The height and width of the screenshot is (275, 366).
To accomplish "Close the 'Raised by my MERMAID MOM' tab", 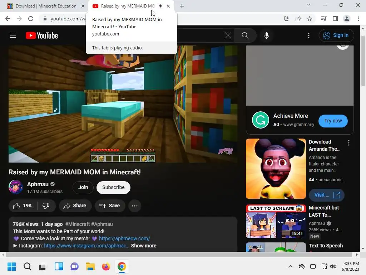I will [168, 6].
